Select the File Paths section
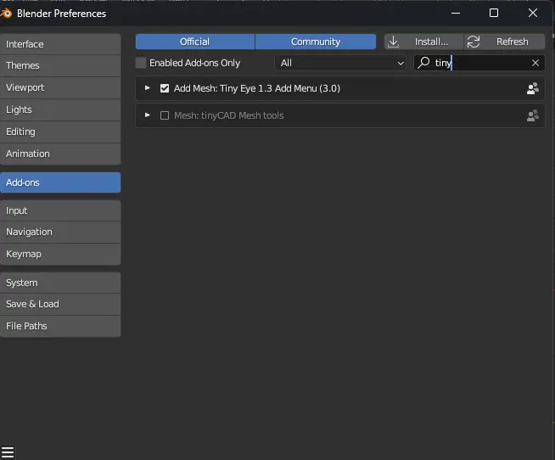 click(60, 326)
